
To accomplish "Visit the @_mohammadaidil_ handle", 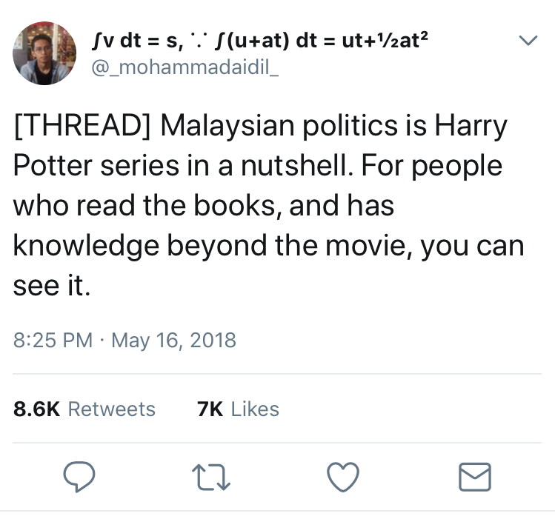I will coord(185,67).
